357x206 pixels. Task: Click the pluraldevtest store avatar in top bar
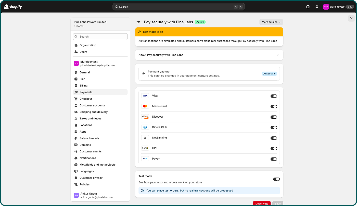click(326, 7)
